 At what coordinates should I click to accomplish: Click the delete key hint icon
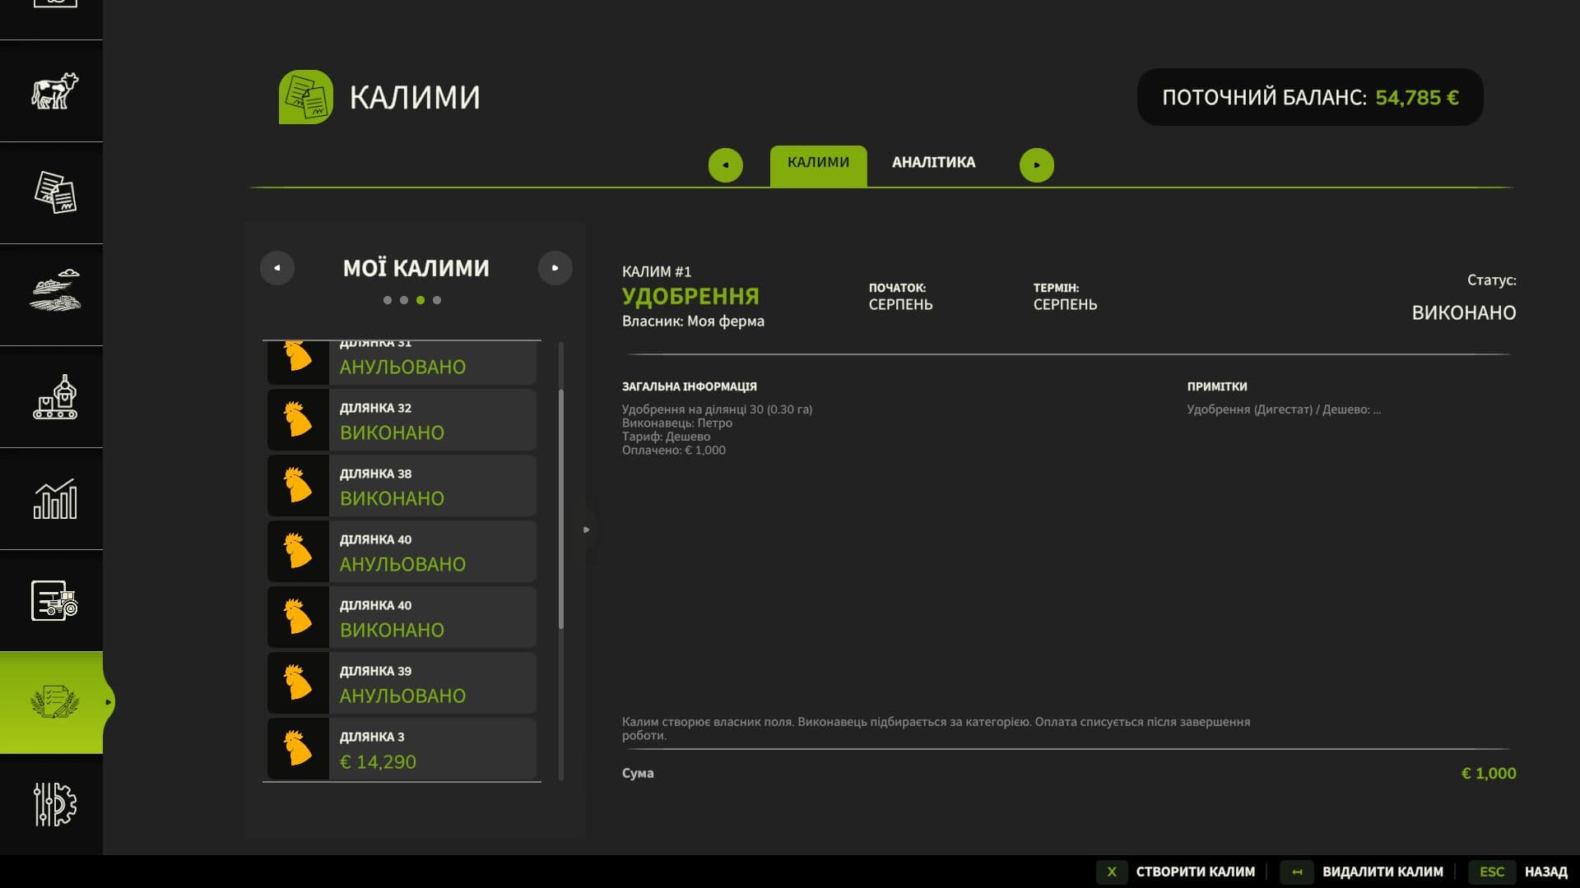(x=1298, y=872)
